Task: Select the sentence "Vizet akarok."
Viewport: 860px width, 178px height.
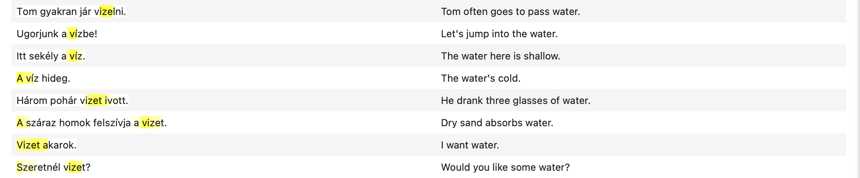Action: click(x=46, y=145)
